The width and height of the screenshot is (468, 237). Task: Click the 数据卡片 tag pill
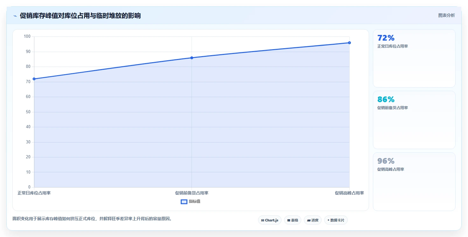336,220
